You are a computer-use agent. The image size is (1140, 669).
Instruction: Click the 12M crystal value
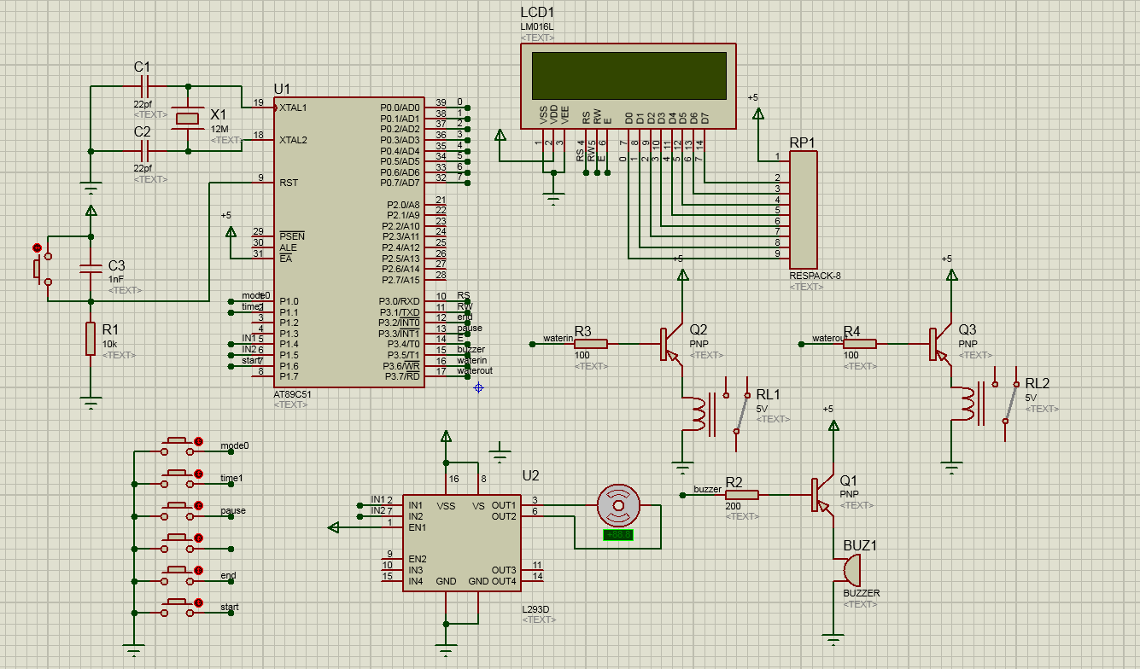click(219, 129)
